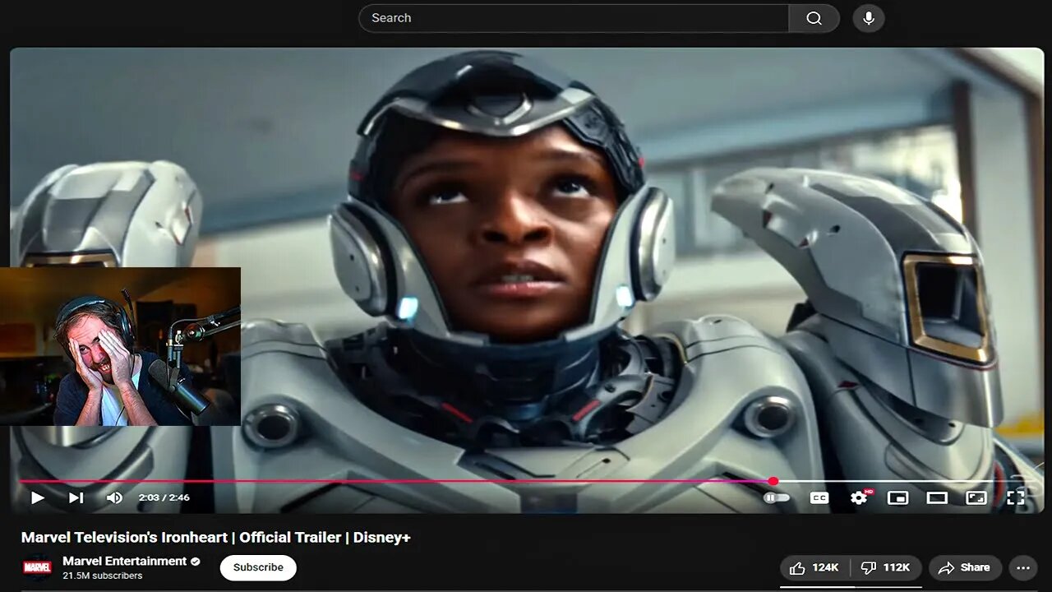Mute the video volume speaker icon
Screen dimensions: 1052x592
pos(114,497)
